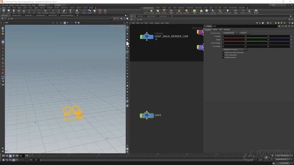Select the Font text shelf tool
Image resolution: width=294 pixels, height=165 pixels.
[70, 11]
